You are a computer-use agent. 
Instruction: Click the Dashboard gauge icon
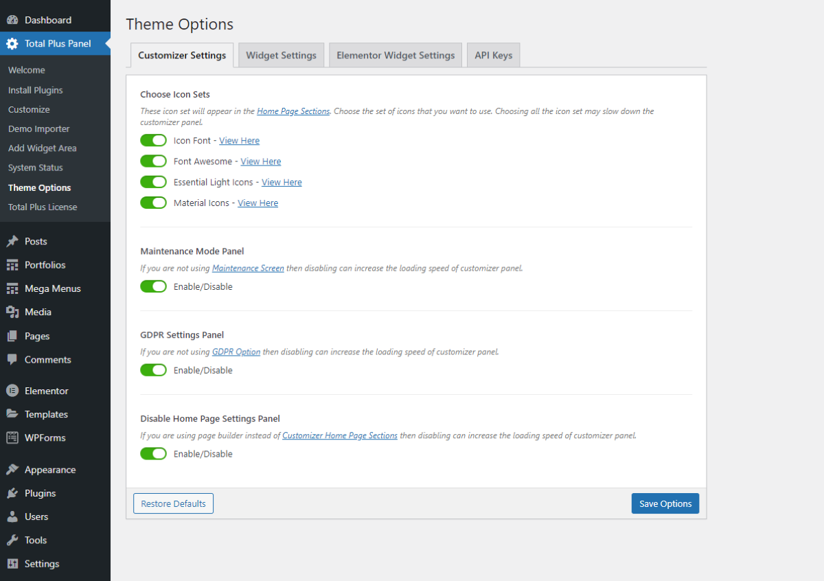(12, 21)
